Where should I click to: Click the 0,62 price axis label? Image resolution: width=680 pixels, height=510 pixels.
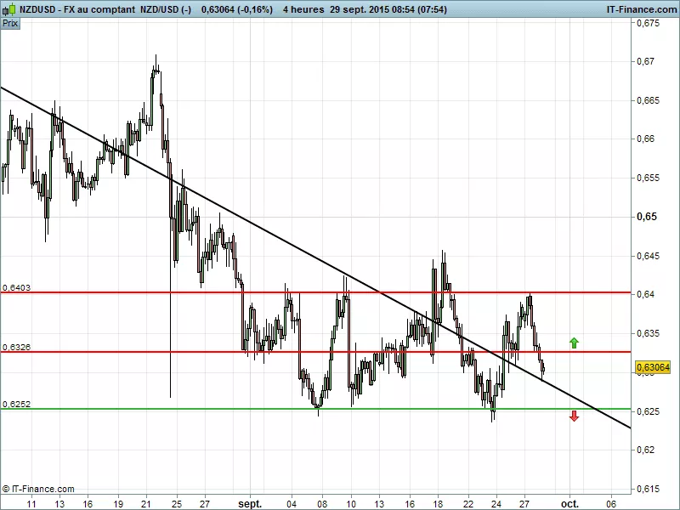(x=645, y=450)
